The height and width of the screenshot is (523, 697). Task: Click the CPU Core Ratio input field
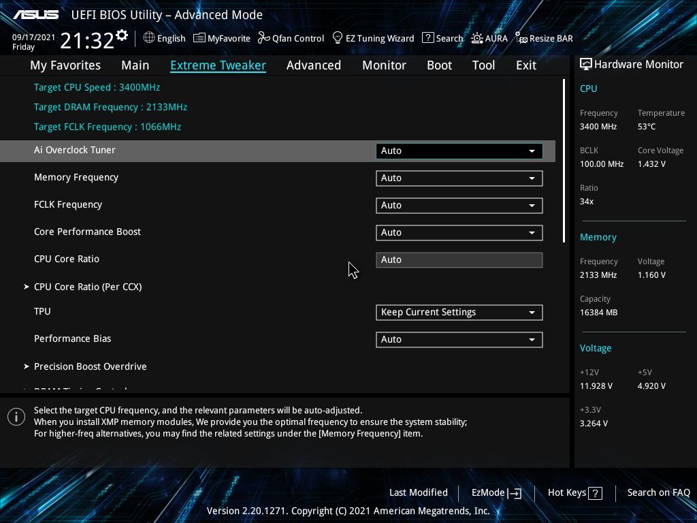pos(459,260)
